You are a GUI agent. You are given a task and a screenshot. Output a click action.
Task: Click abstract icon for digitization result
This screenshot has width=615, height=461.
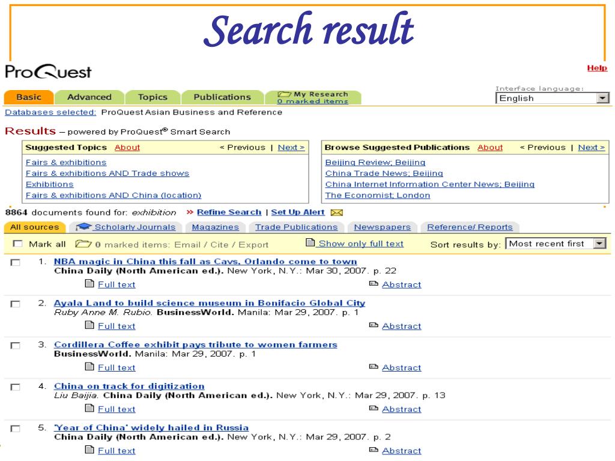[x=374, y=408]
